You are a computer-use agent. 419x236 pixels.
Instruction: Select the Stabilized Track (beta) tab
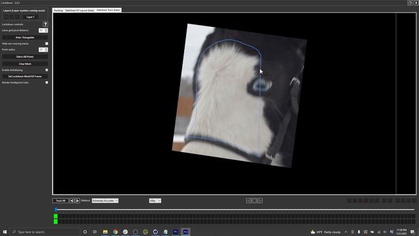click(x=108, y=10)
